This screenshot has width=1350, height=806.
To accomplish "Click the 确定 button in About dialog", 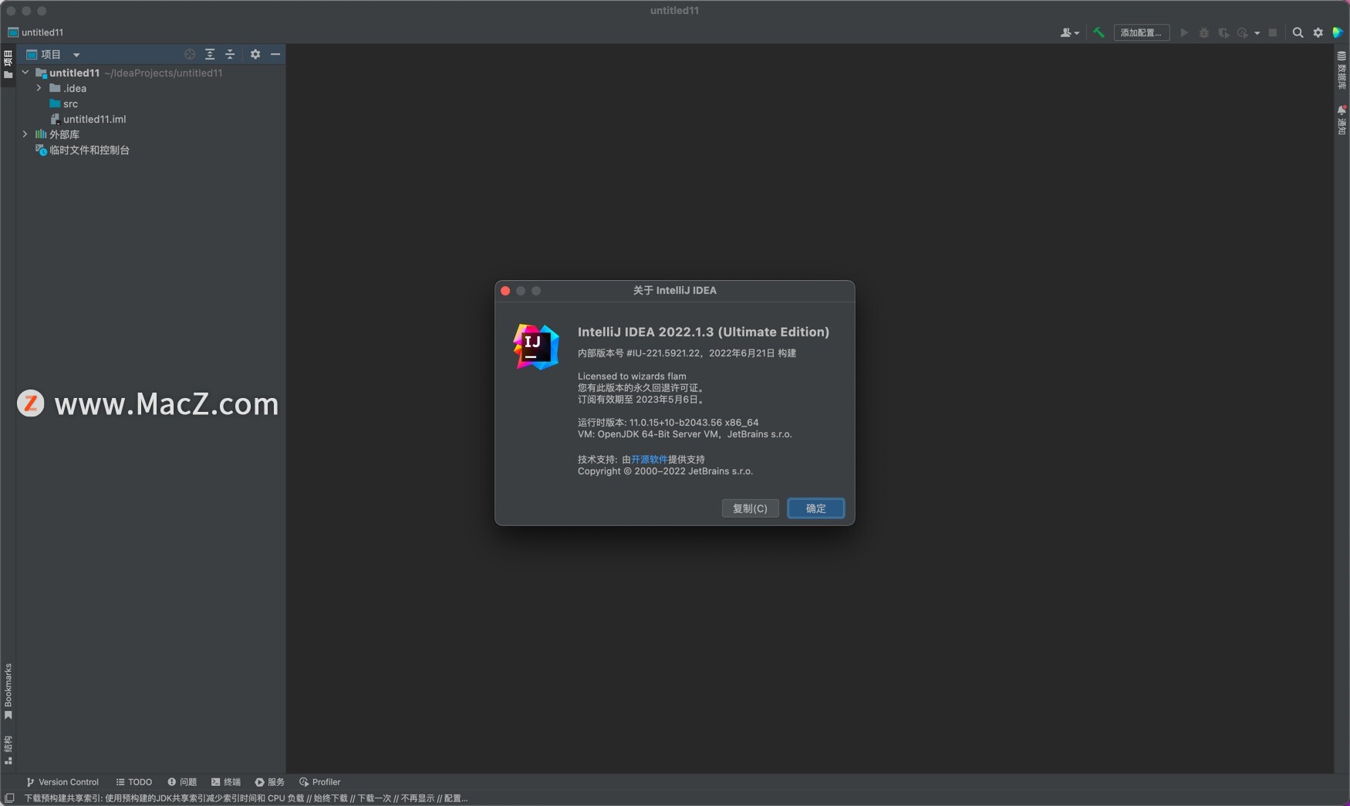I will point(815,508).
